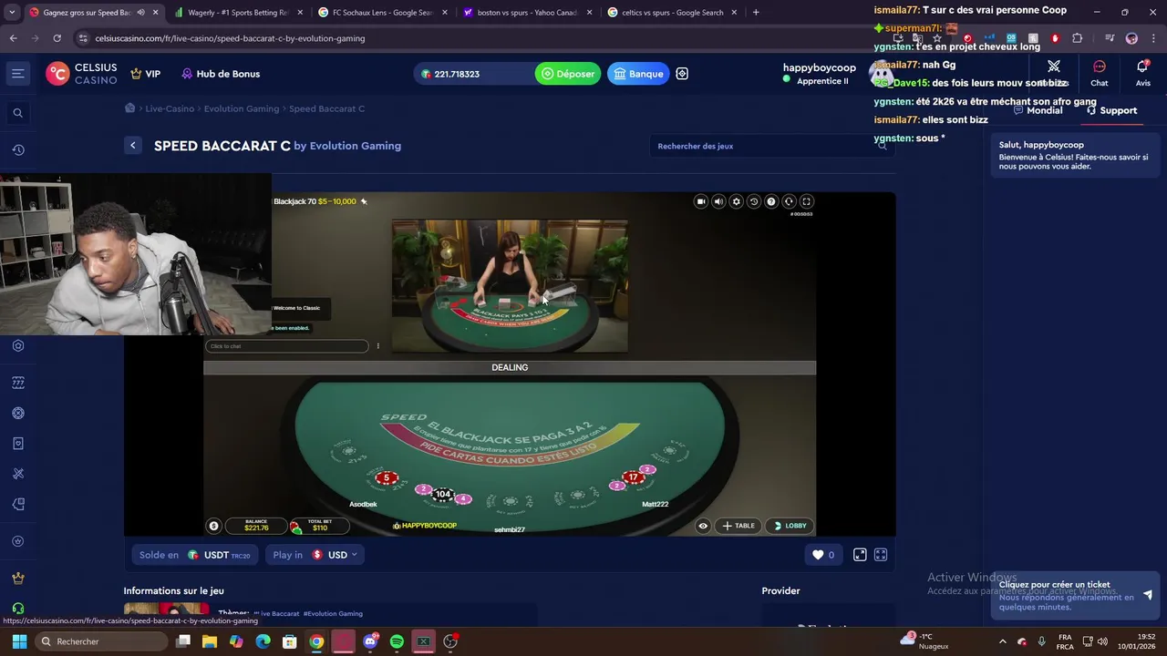
Task: Show hidden system tray icons chevron
Action: 1003,641
